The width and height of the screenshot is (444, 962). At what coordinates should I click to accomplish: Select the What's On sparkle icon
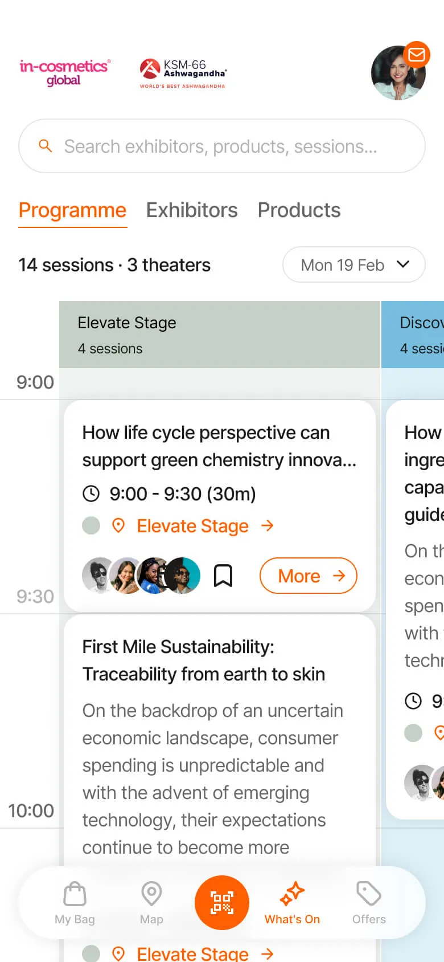[292, 894]
